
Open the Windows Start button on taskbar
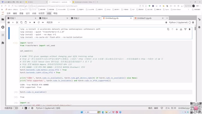(x=82, y=112)
